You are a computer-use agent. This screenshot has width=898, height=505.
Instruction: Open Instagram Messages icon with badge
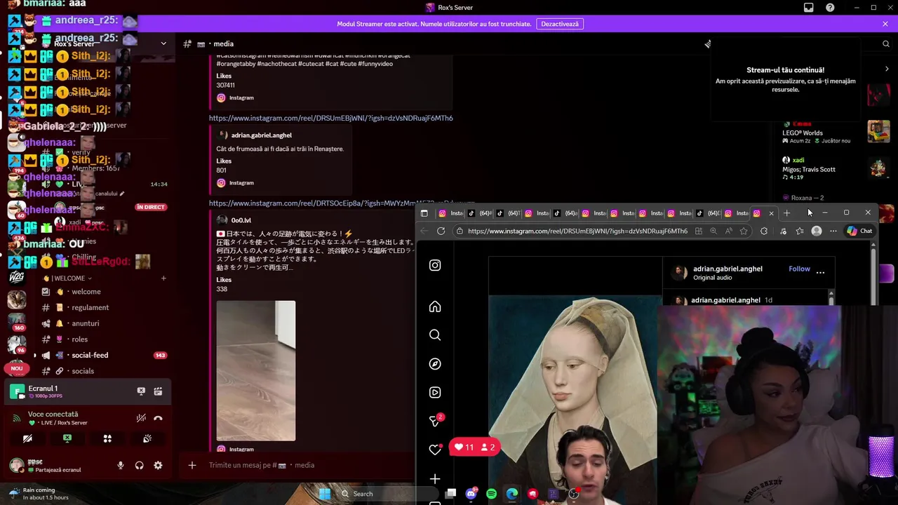(x=435, y=421)
